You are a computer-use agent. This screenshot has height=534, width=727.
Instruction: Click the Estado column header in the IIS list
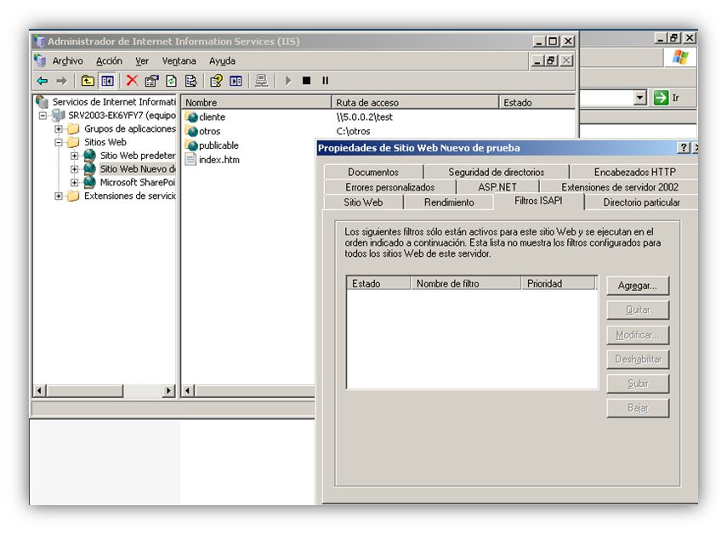[537, 102]
